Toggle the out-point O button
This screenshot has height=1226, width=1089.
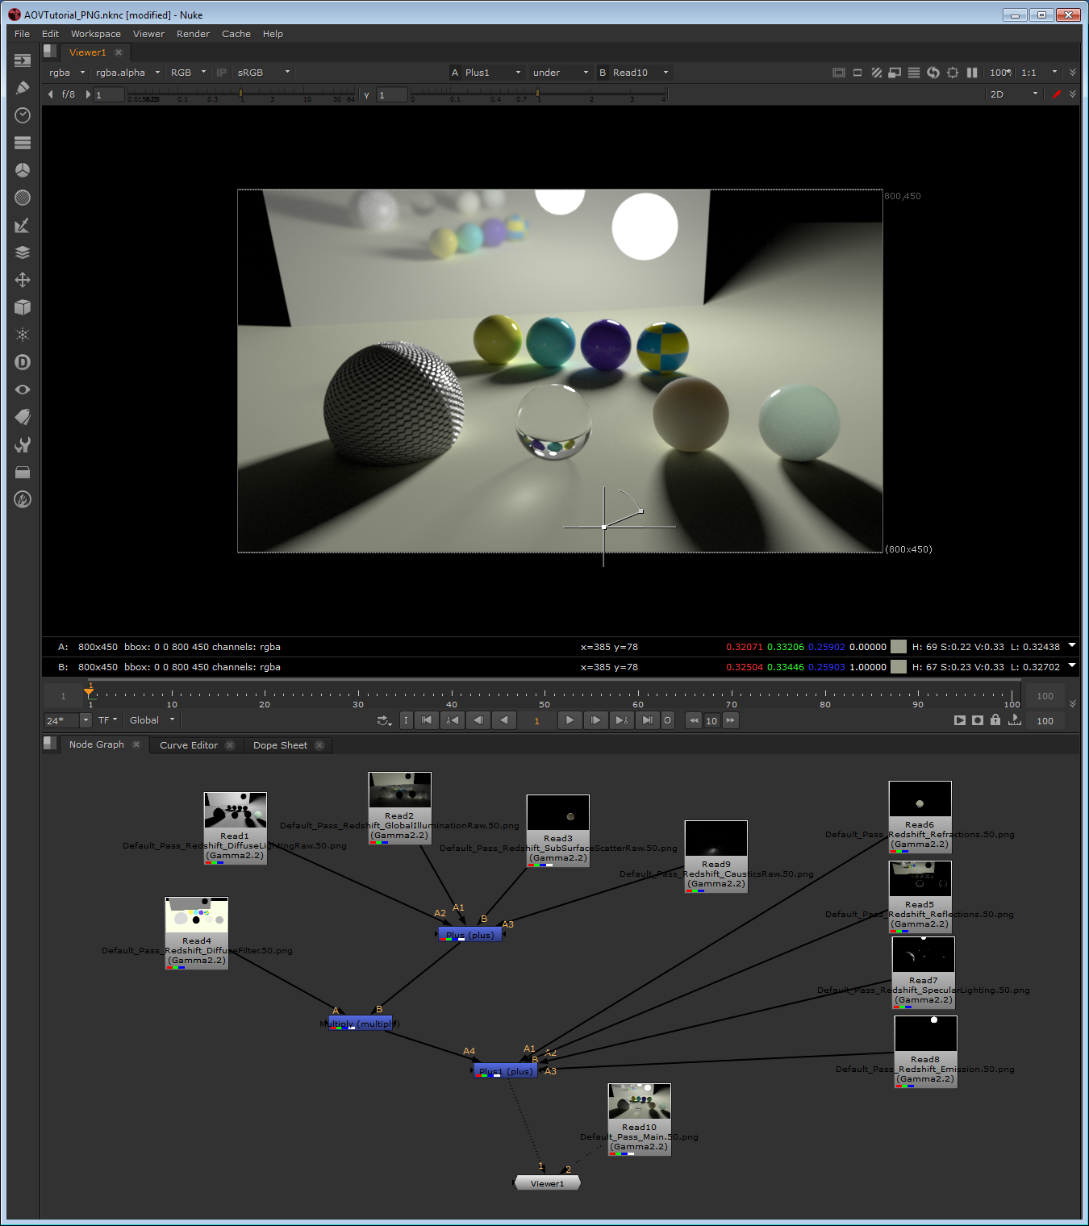[x=667, y=720]
